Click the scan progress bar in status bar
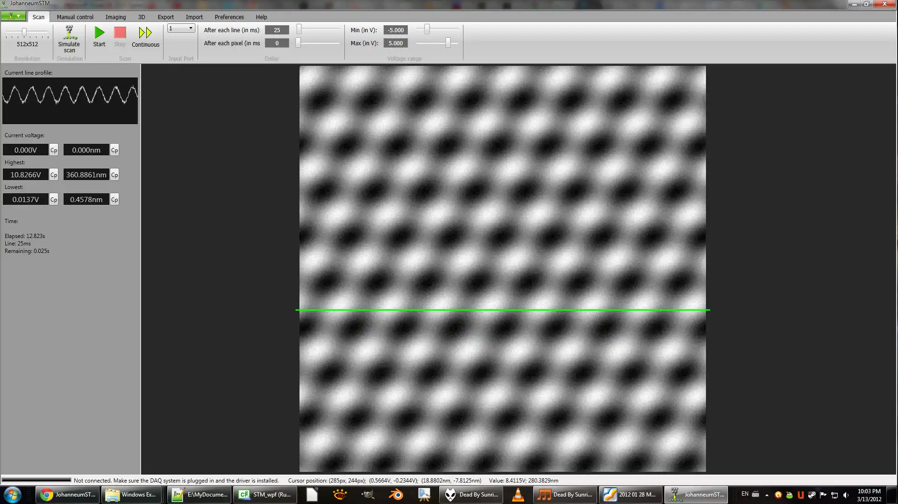898x504 pixels. (36, 480)
